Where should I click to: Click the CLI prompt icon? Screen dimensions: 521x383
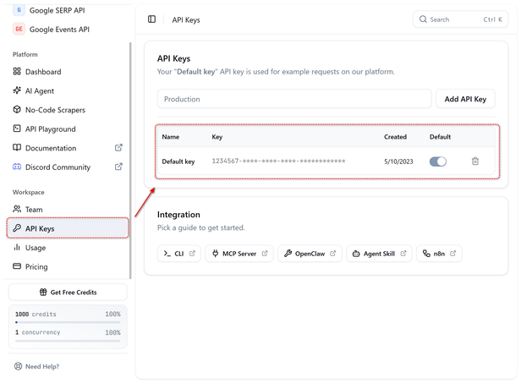pos(167,254)
